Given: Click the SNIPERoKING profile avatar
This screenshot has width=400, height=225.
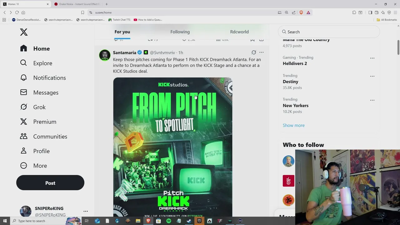Looking at the screenshot, I should point(26,211).
